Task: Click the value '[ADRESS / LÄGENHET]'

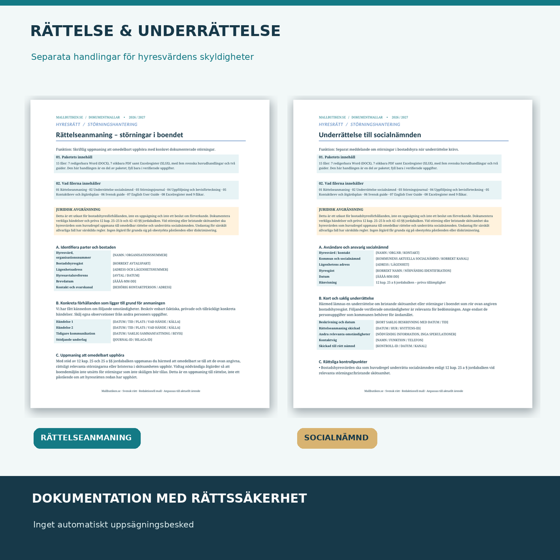Action: 392,265
